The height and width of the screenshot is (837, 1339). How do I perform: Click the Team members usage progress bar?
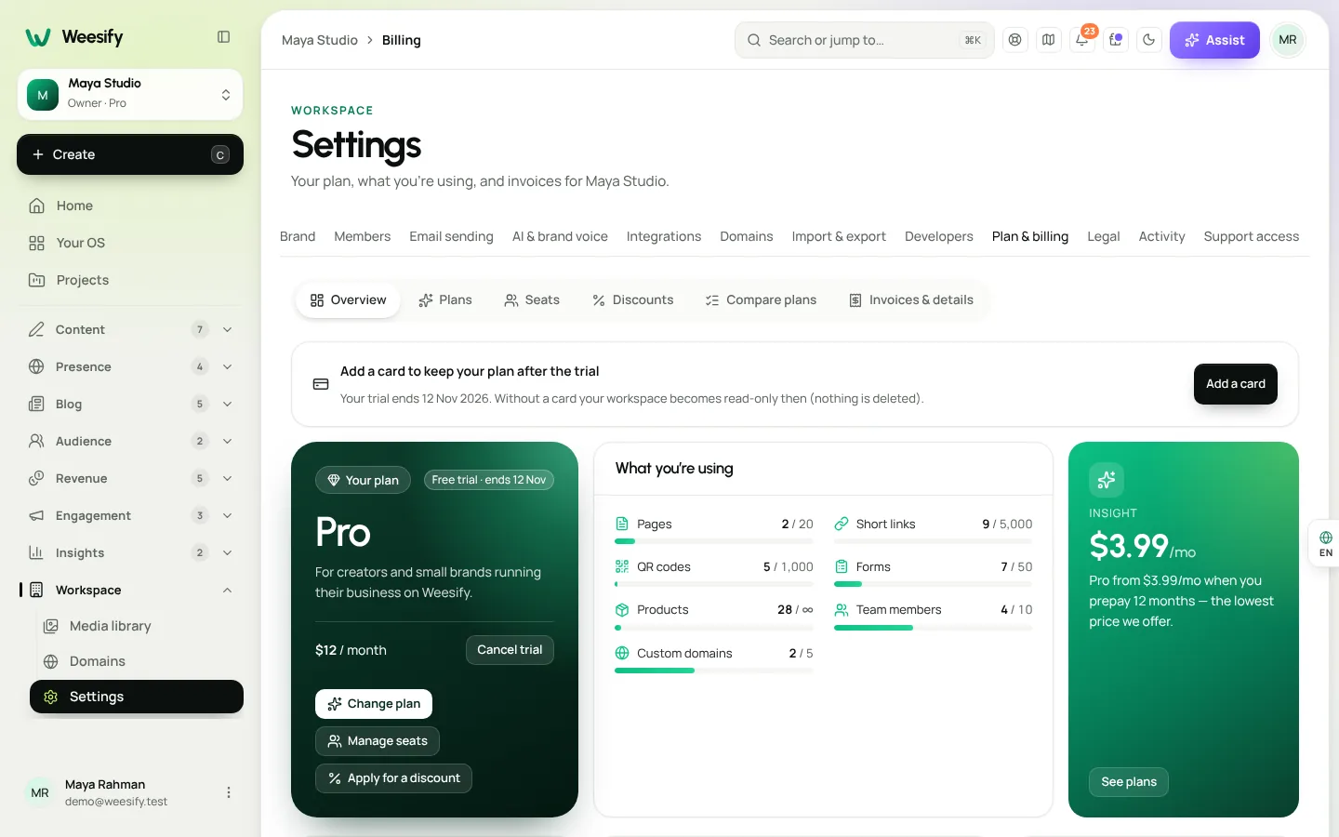coord(933,628)
